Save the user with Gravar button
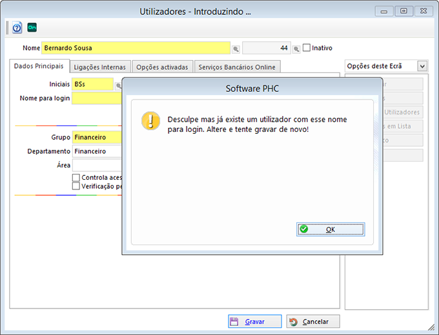 [255, 321]
